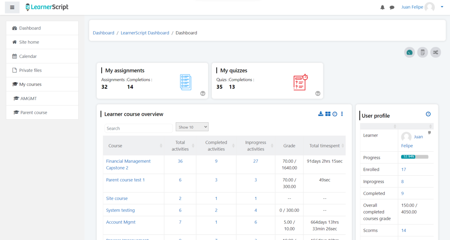Click the Grade column header
This screenshot has height=240, width=450.
point(289,146)
